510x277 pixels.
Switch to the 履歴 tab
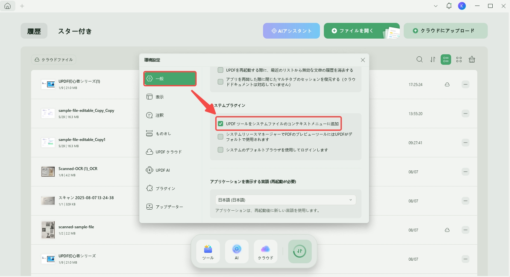(x=34, y=31)
